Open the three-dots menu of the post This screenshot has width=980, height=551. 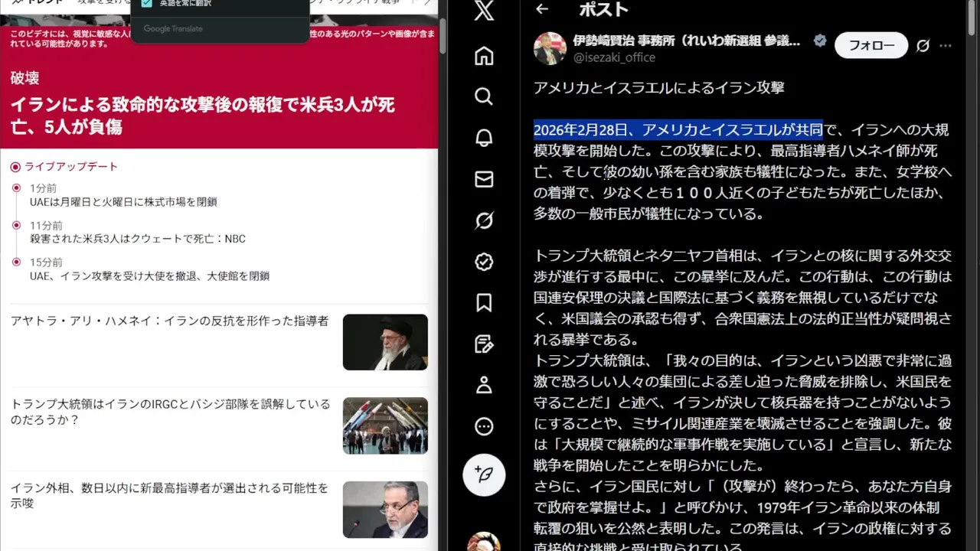point(946,46)
